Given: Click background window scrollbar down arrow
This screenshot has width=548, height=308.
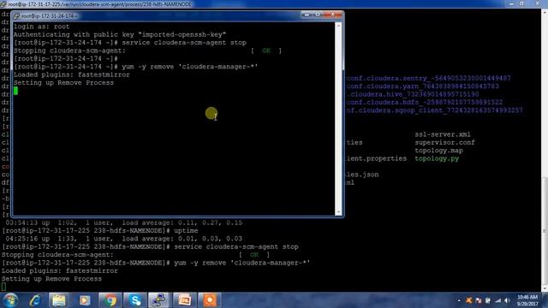Looking at the screenshot, I should coord(545,288).
